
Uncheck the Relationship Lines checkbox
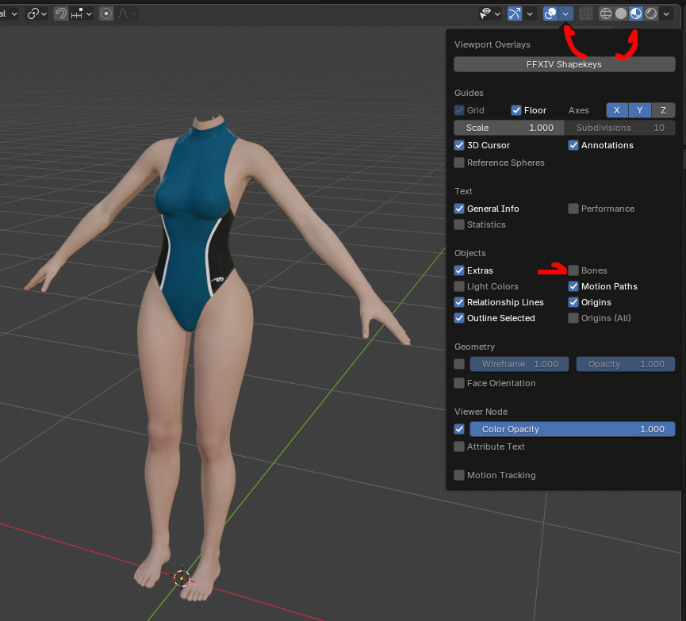459,302
